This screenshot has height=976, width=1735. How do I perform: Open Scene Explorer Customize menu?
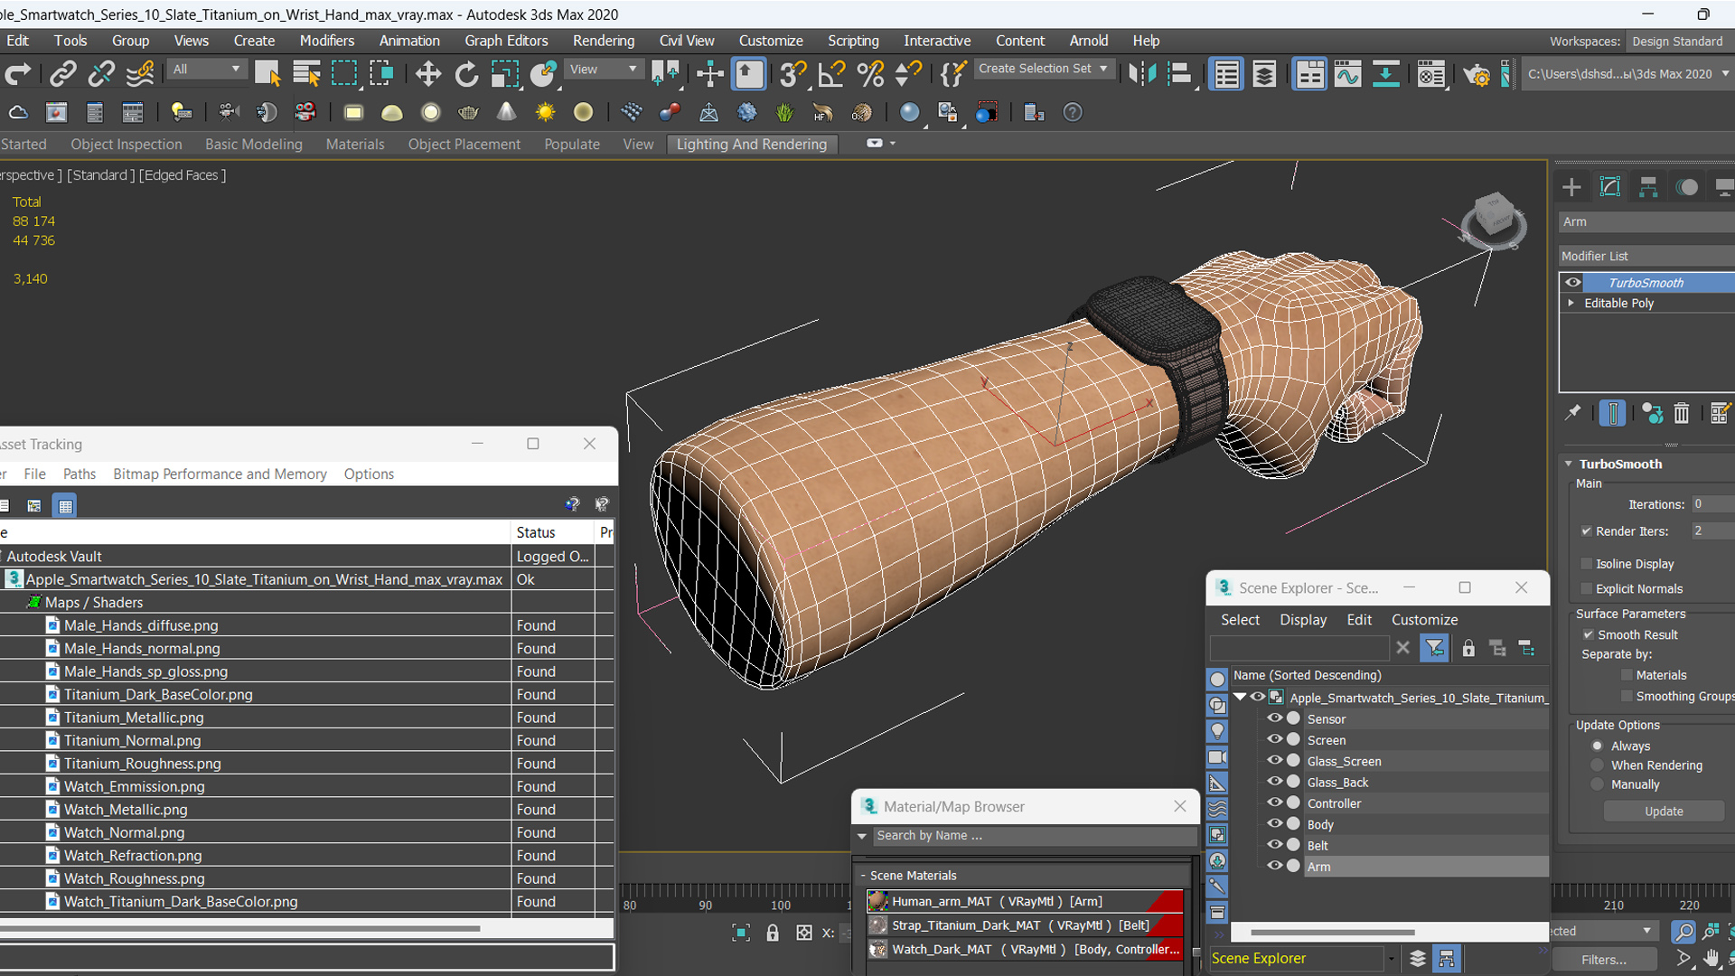[1424, 619]
